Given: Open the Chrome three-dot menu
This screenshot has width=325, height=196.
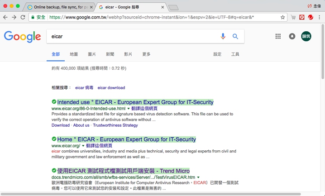Looking at the screenshot, I should point(320,17).
